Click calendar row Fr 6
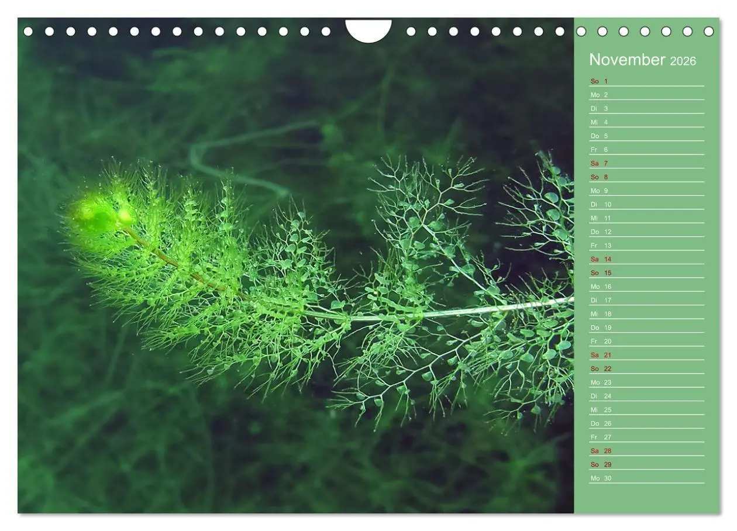 click(646, 150)
